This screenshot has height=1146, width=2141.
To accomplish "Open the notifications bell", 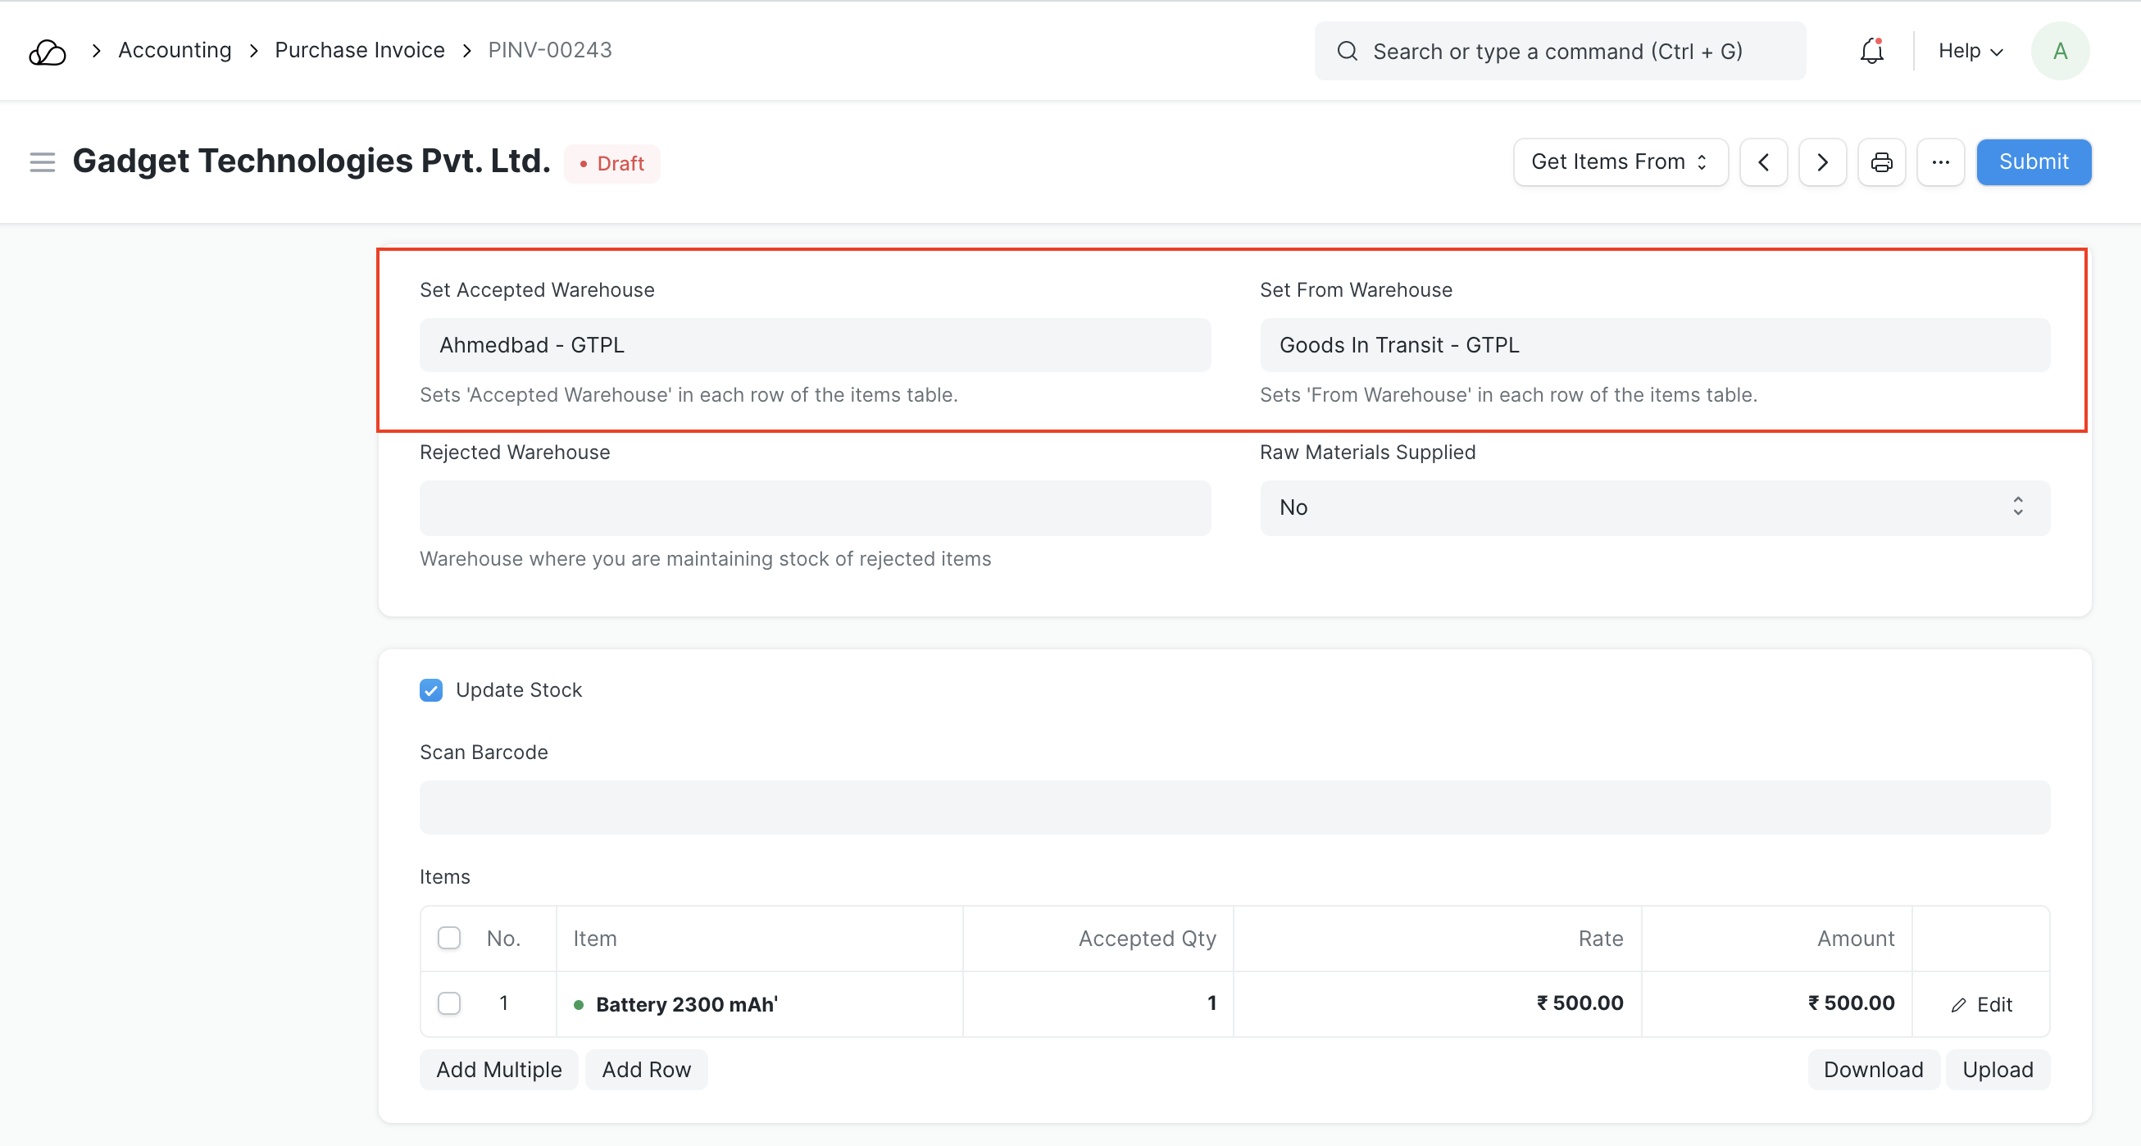I will click(x=1871, y=52).
